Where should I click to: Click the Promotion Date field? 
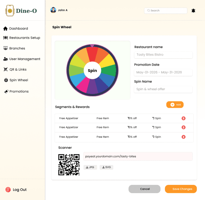pyautogui.click(x=163, y=72)
